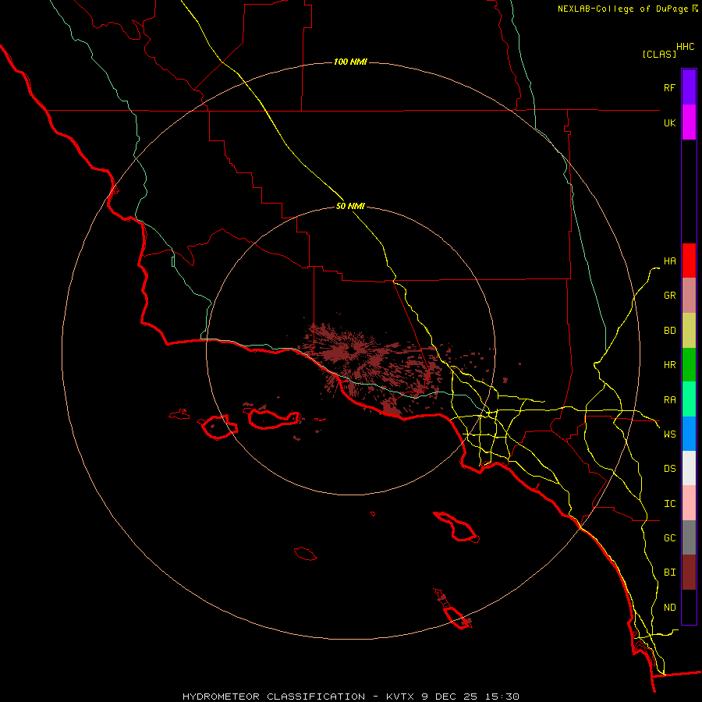Click the BD legend label
Image resolution: width=702 pixels, height=702 pixels.
pyautogui.click(x=669, y=331)
